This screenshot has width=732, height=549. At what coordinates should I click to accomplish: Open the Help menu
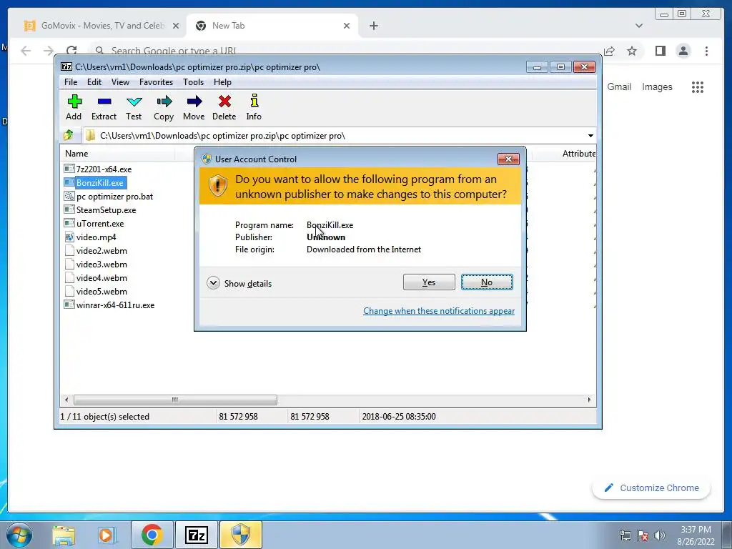223,82
